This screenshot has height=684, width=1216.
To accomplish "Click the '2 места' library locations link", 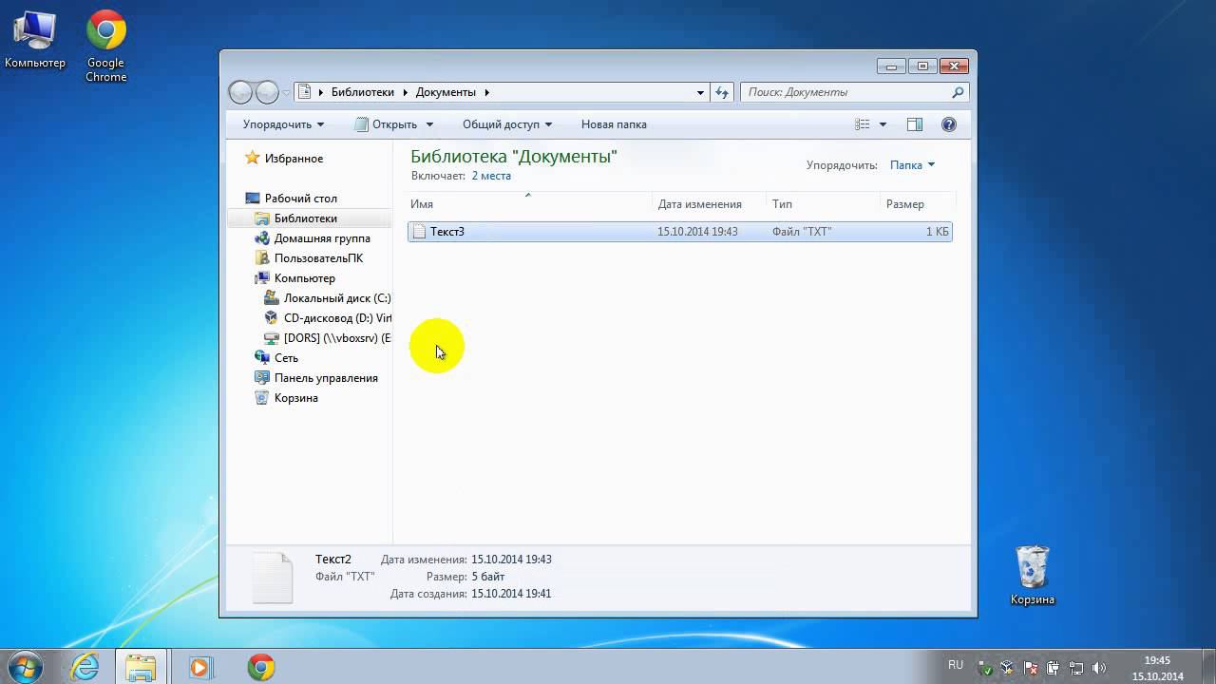I will click(491, 176).
